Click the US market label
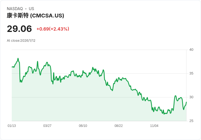The height and width of the screenshot is (140, 201). coord(31,9)
